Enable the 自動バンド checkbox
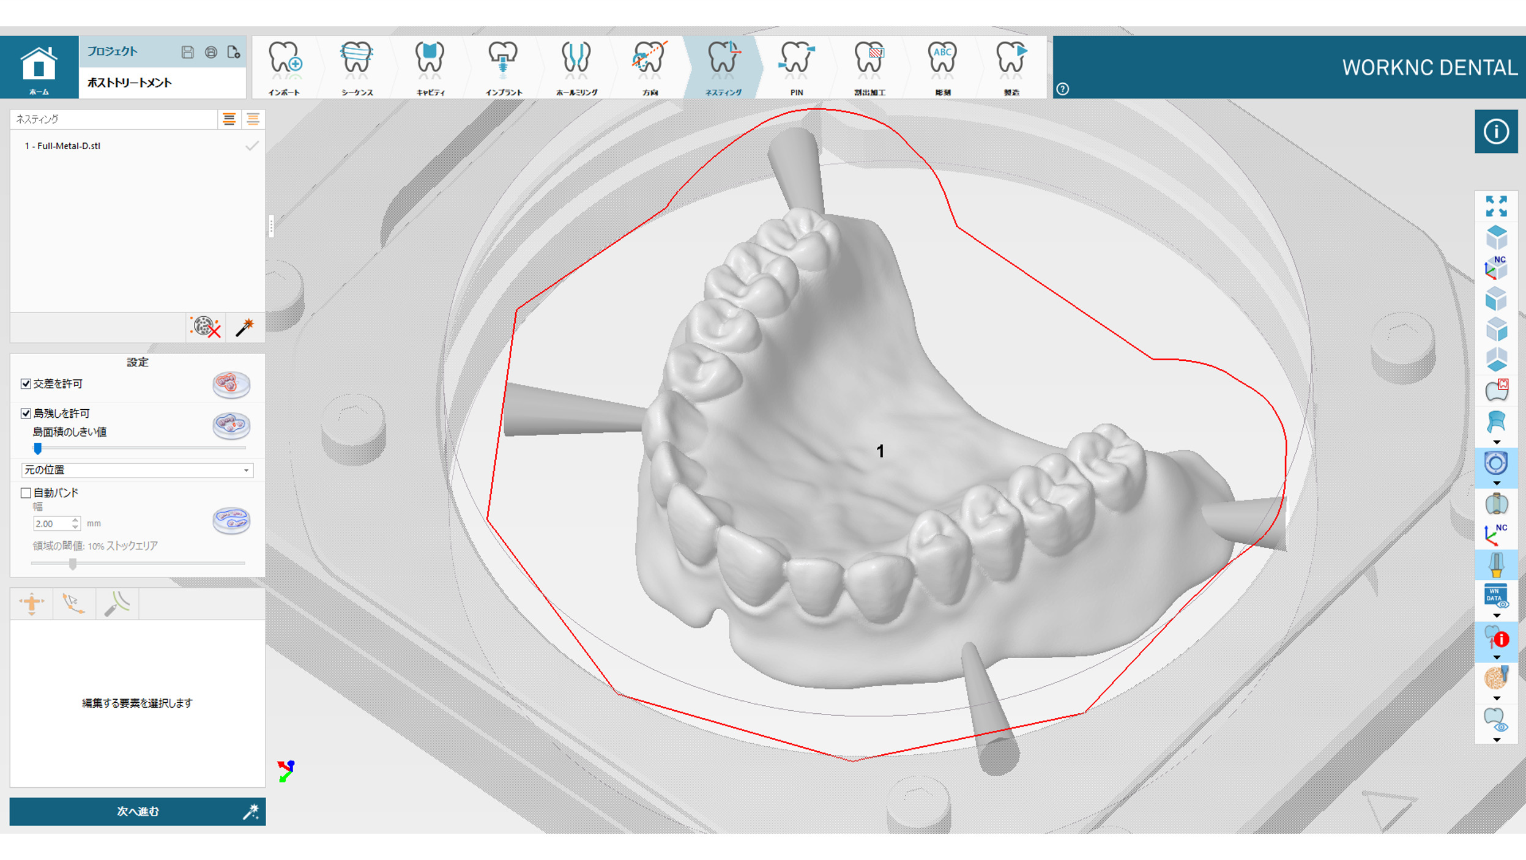Viewport: 1526px width, 860px height. pos(26,493)
